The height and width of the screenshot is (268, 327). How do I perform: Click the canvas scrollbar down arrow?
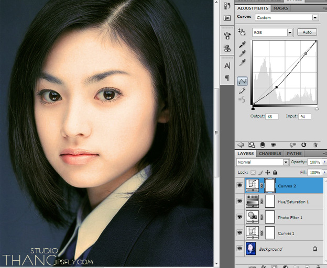click(216, 264)
